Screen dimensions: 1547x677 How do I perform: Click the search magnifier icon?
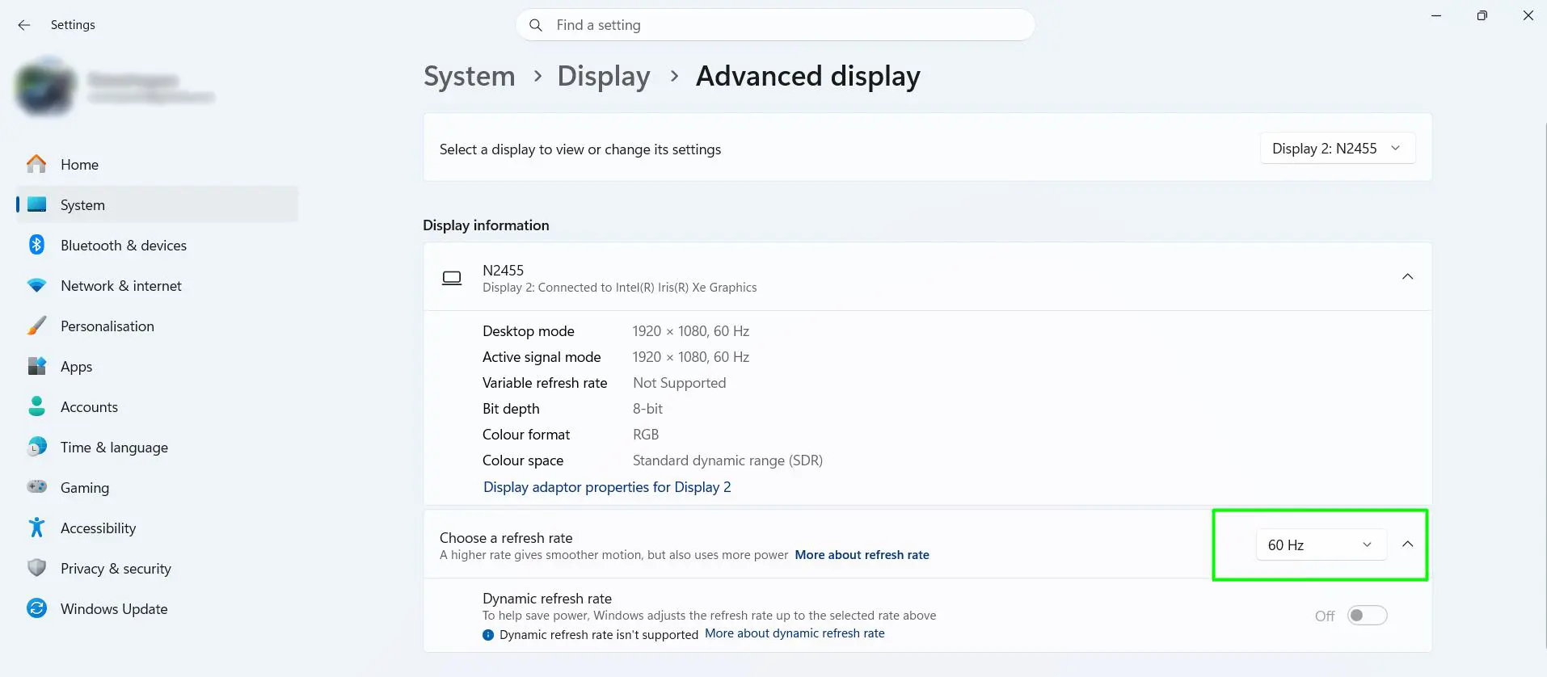(x=535, y=25)
